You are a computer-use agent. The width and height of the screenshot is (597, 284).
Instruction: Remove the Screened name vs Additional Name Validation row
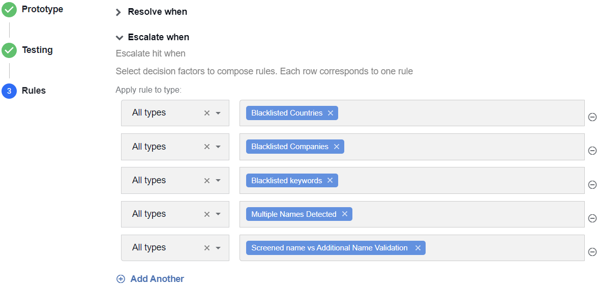[x=592, y=251]
